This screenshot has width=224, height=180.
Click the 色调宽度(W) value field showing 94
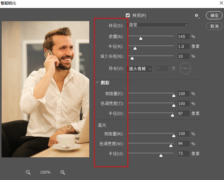click(183, 144)
